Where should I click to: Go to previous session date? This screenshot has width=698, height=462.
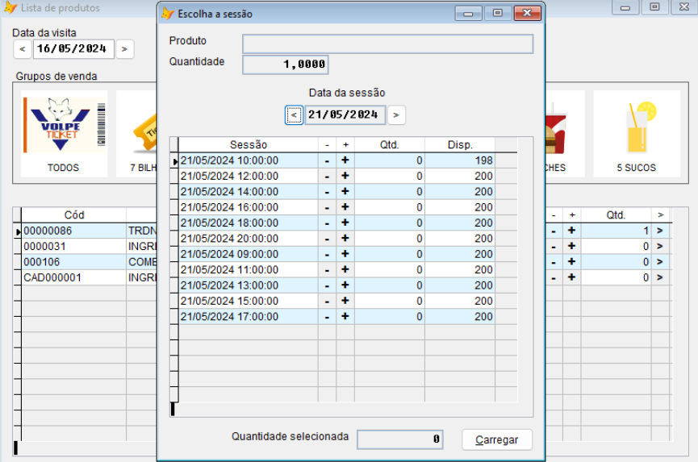tap(295, 115)
